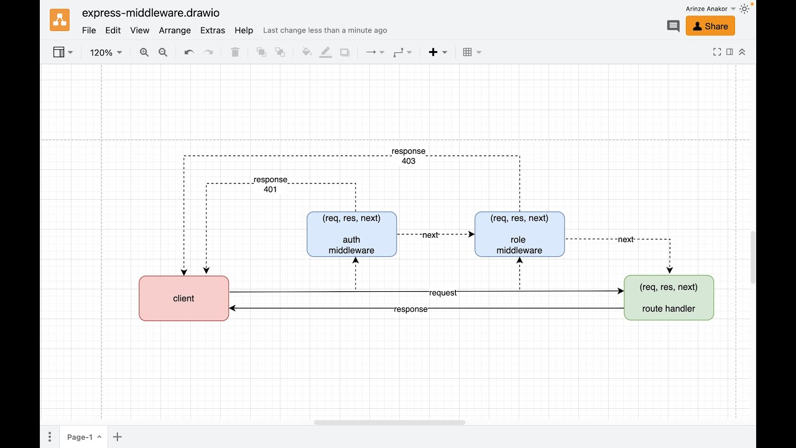Open the insert plus dropdown

tap(438, 52)
